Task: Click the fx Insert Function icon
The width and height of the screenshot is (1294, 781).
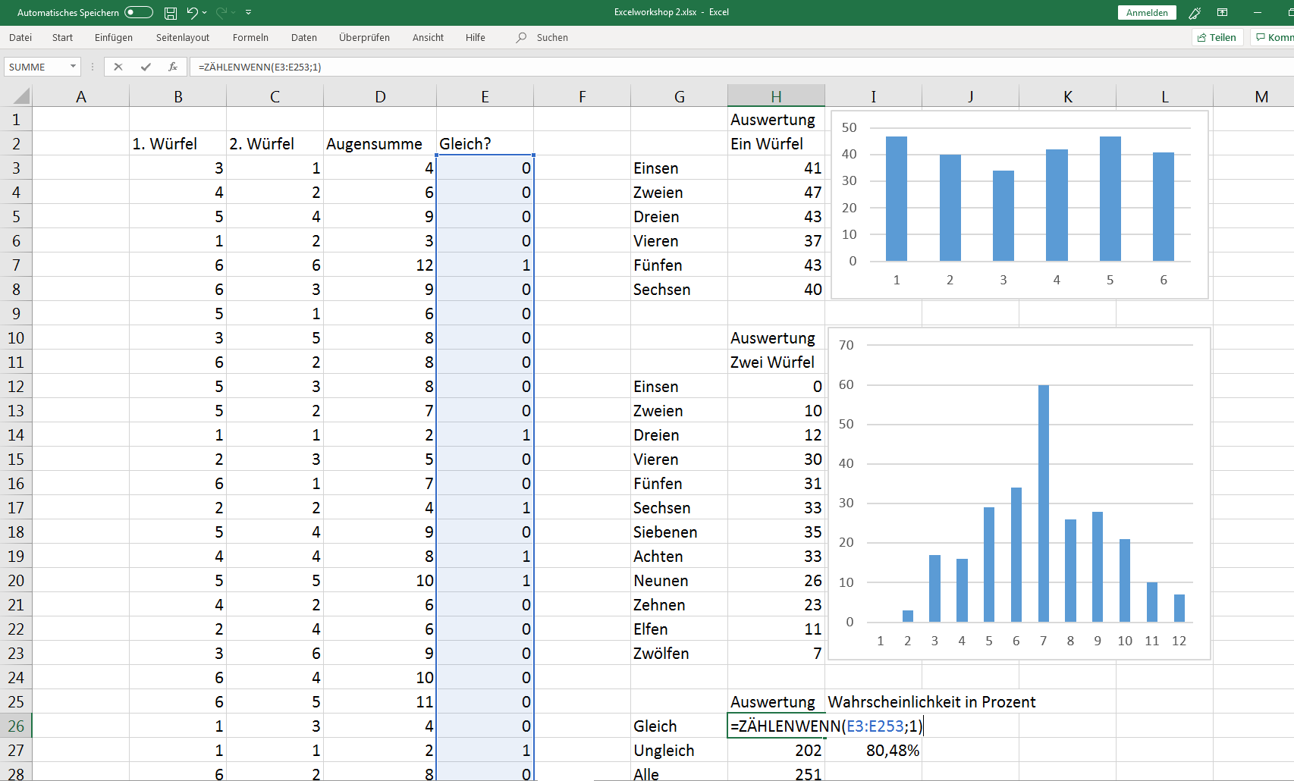Action: [173, 67]
